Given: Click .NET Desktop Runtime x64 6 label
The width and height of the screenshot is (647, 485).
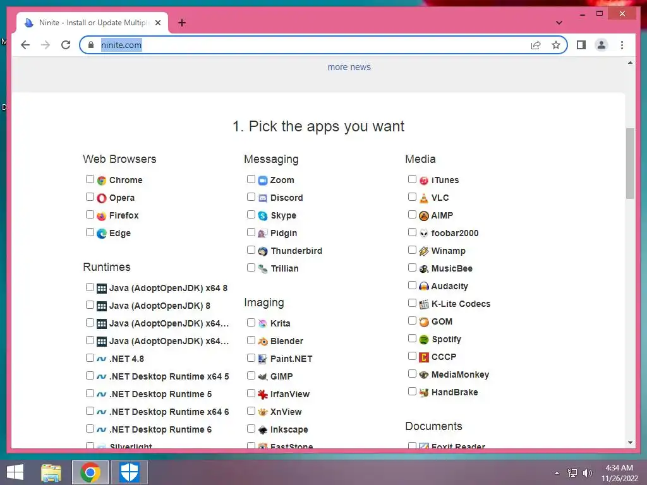Looking at the screenshot, I should tap(169, 412).
